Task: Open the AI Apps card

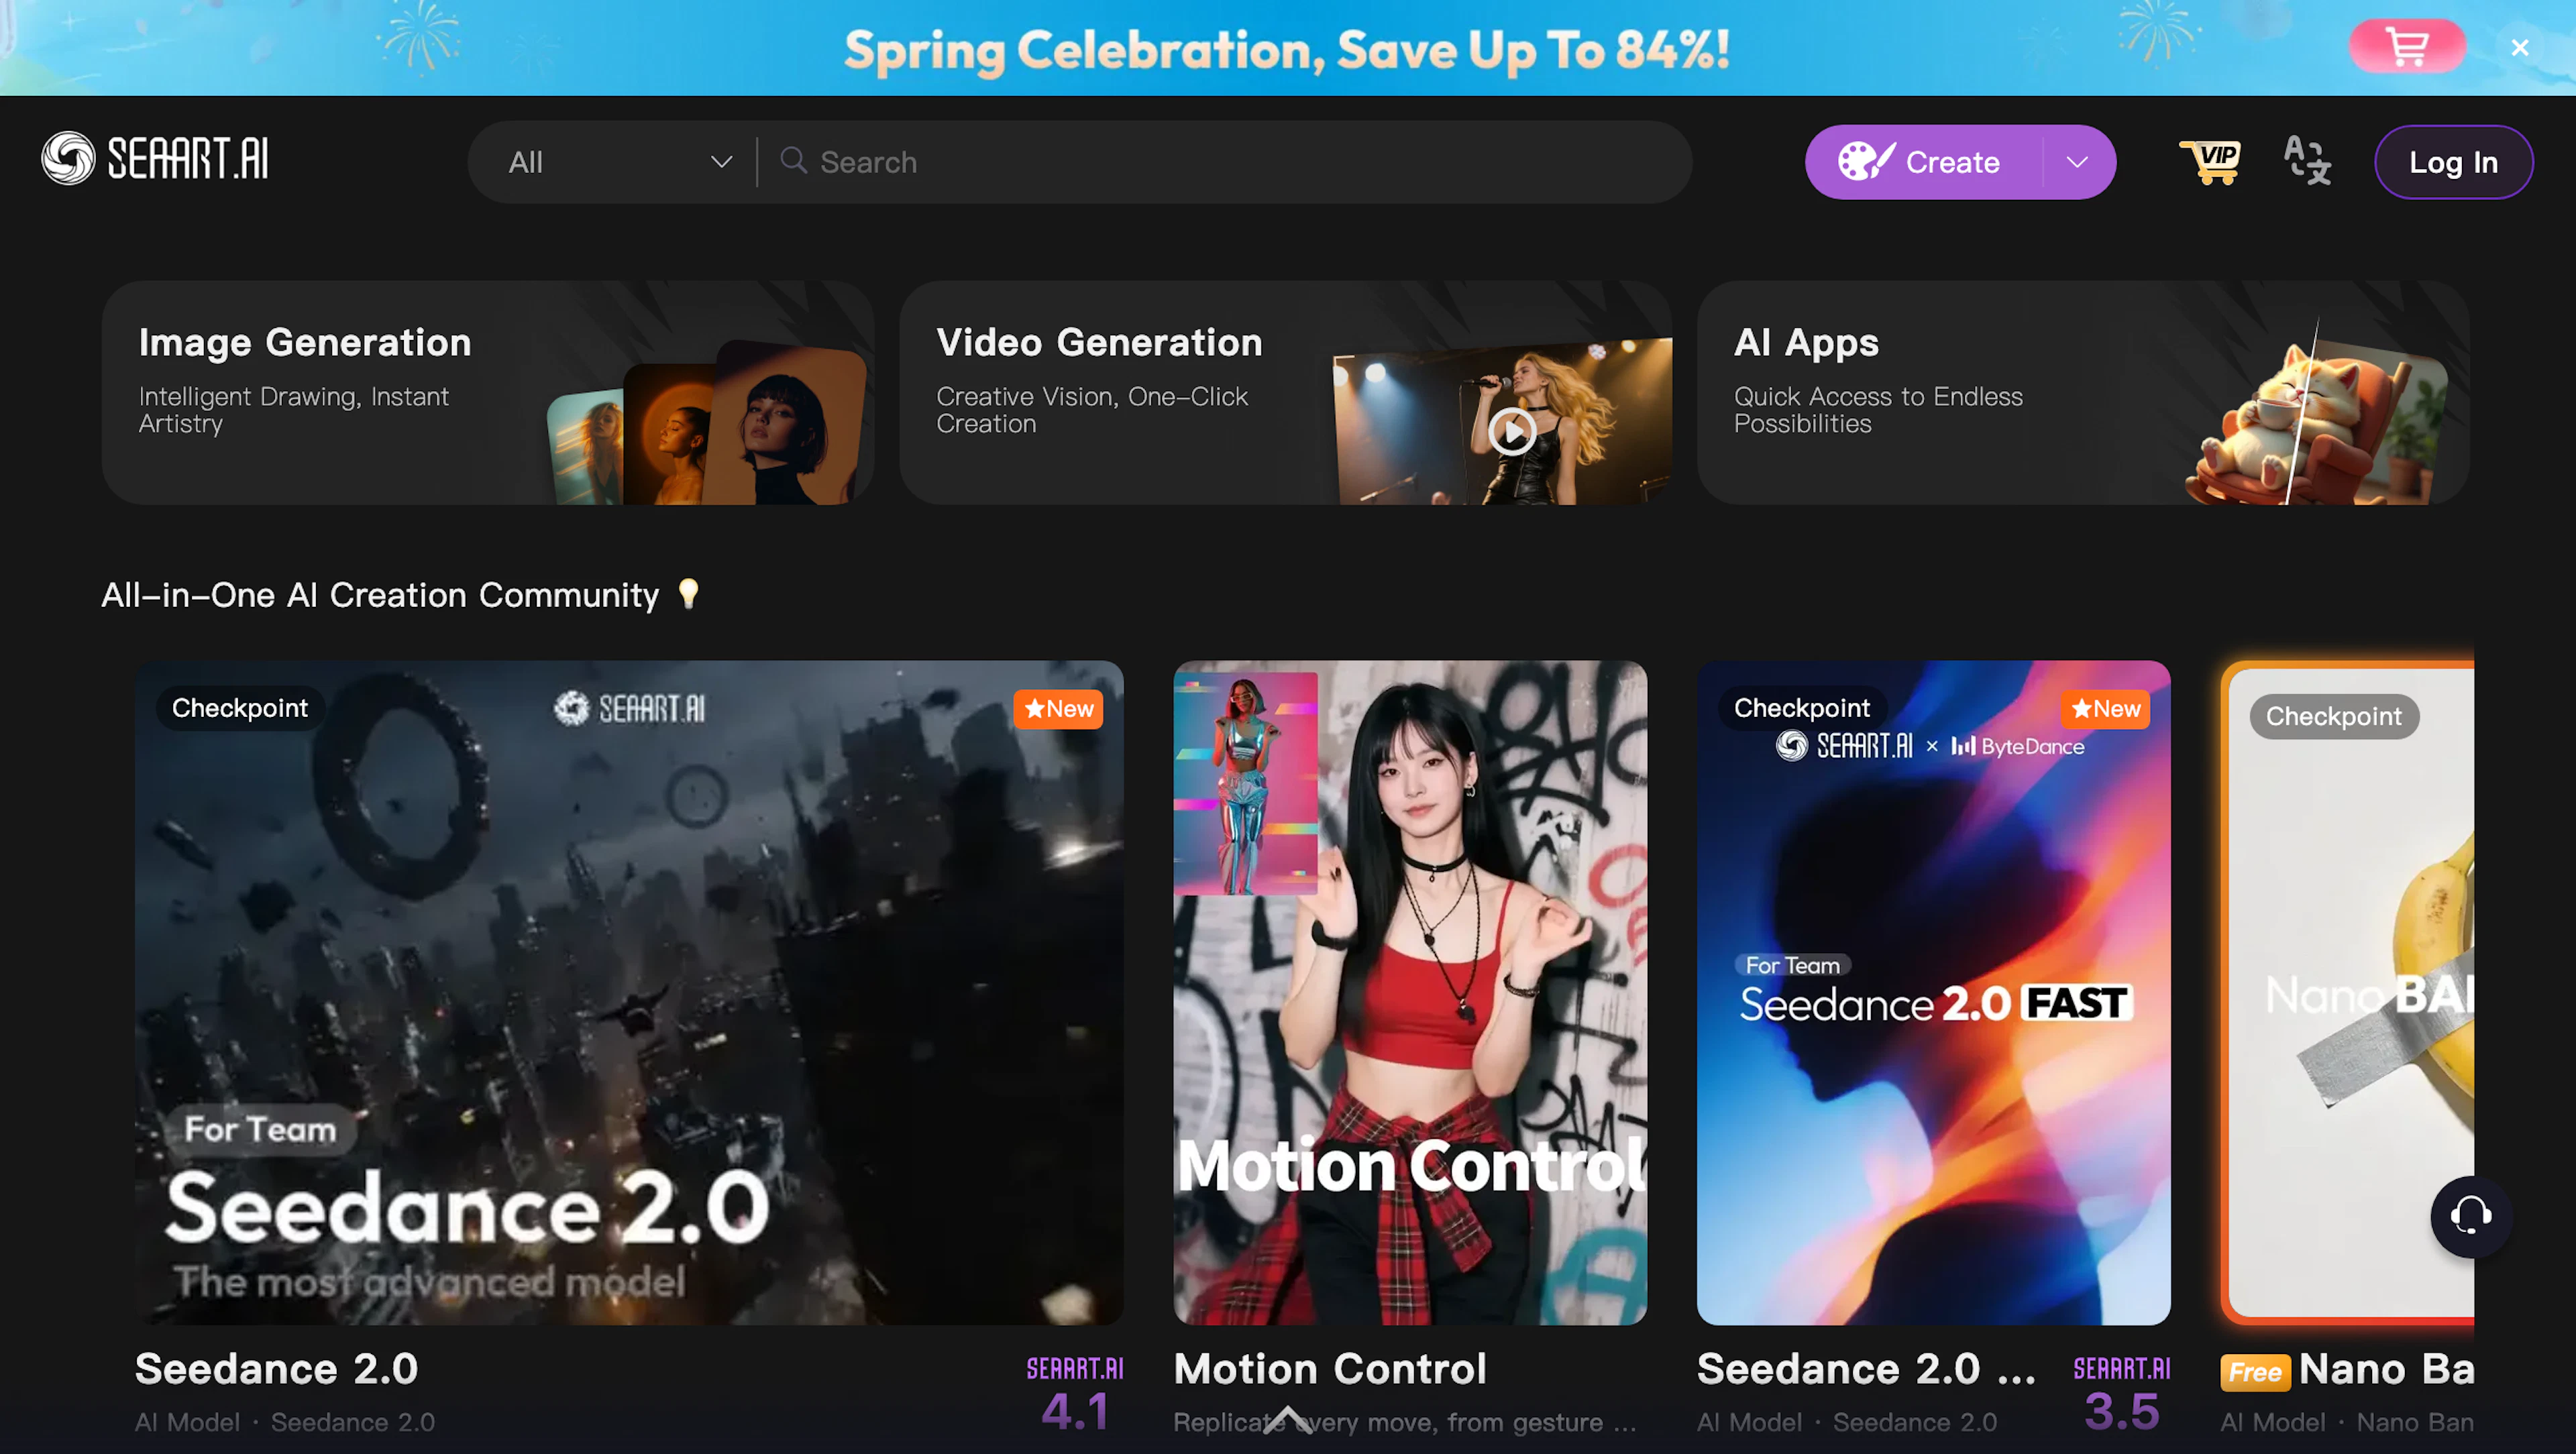Action: pyautogui.click(x=2083, y=393)
